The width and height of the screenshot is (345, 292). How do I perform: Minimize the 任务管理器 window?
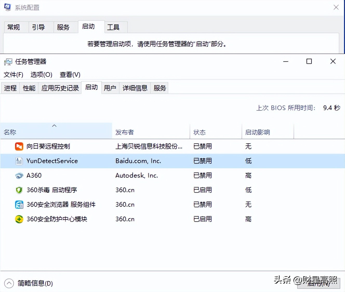[x=286, y=62]
